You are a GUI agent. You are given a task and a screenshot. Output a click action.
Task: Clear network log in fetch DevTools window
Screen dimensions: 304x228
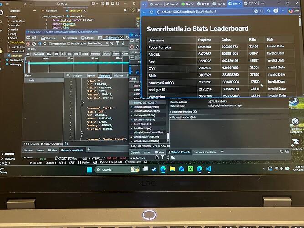pos(34,44)
